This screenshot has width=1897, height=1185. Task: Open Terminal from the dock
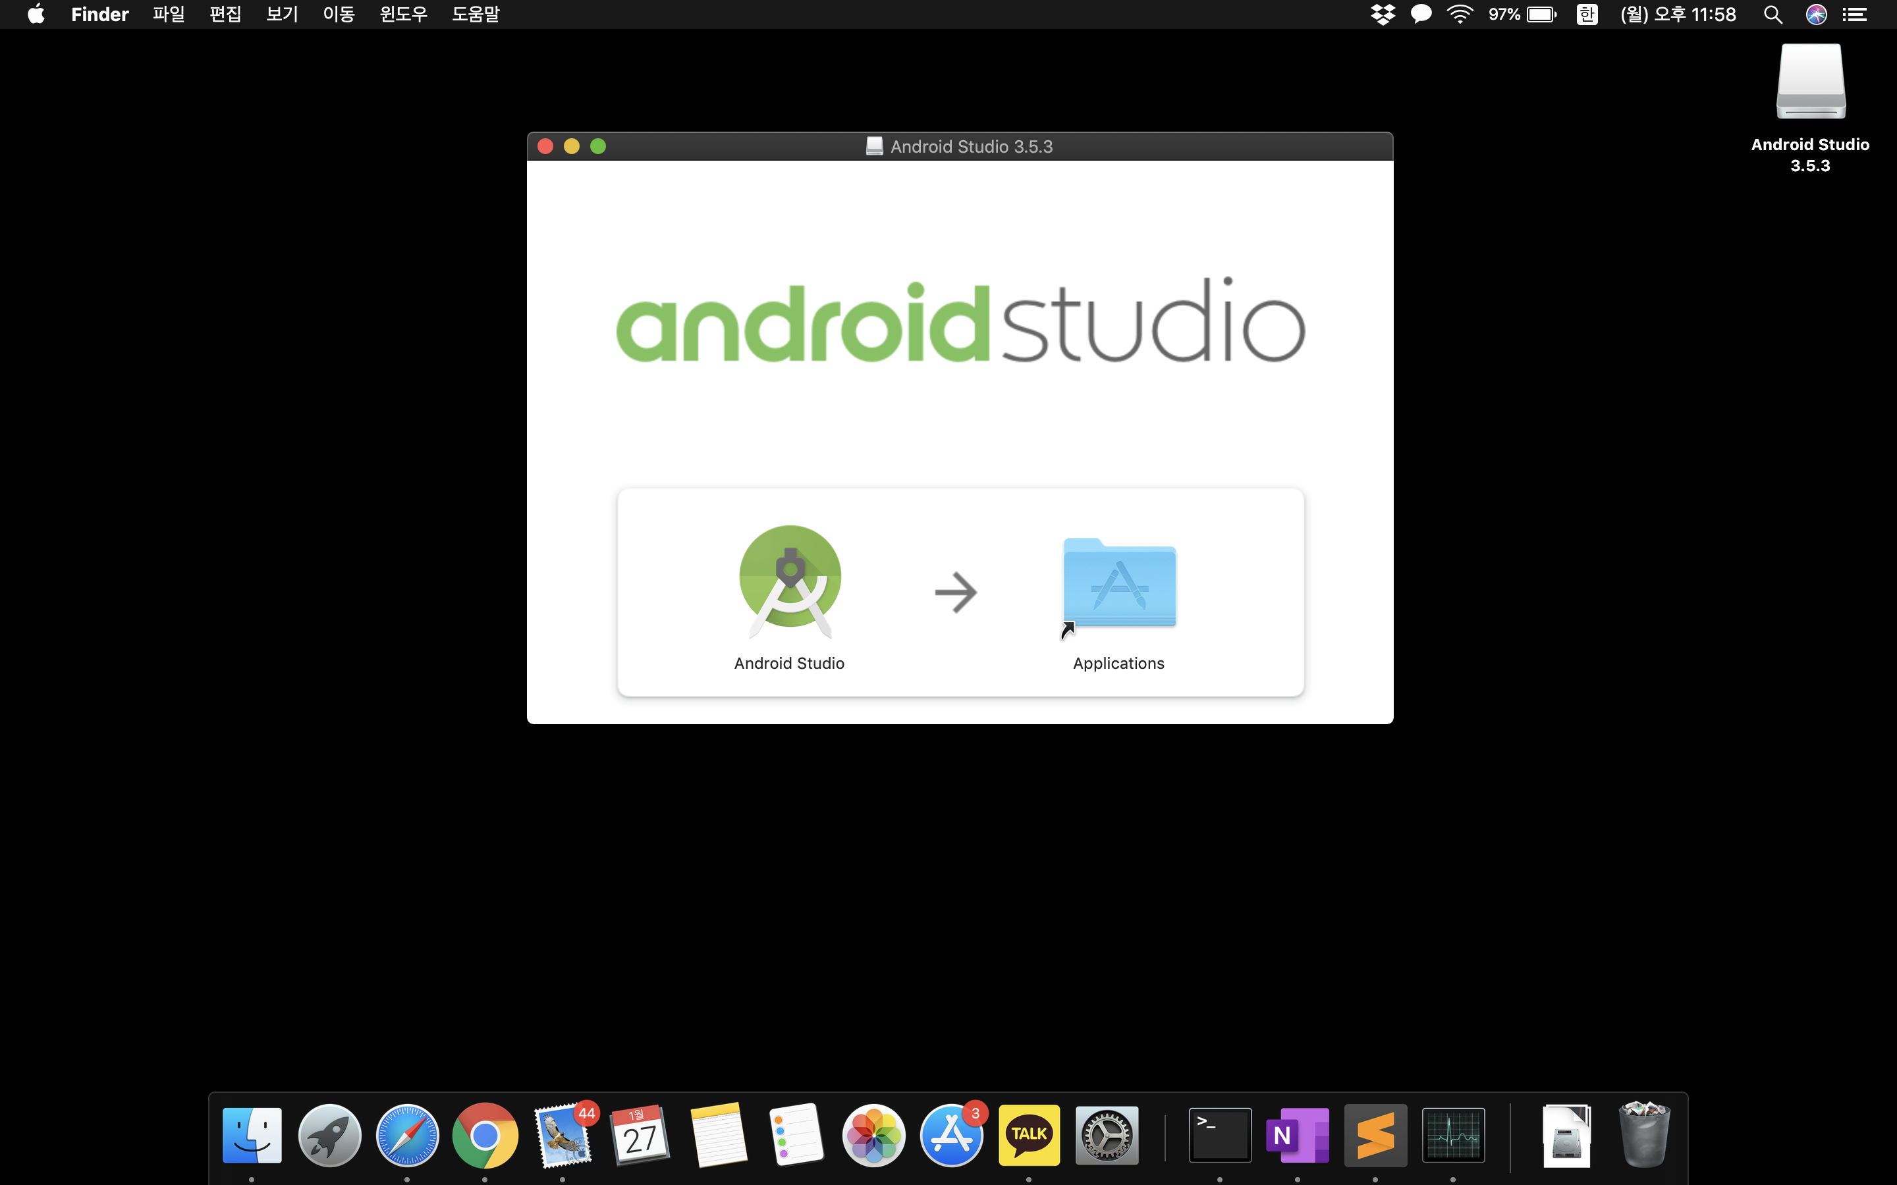pyautogui.click(x=1220, y=1135)
